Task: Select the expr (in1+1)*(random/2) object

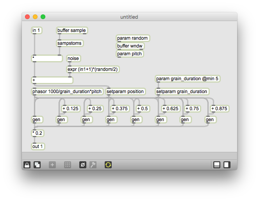Action: pos(93,69)
